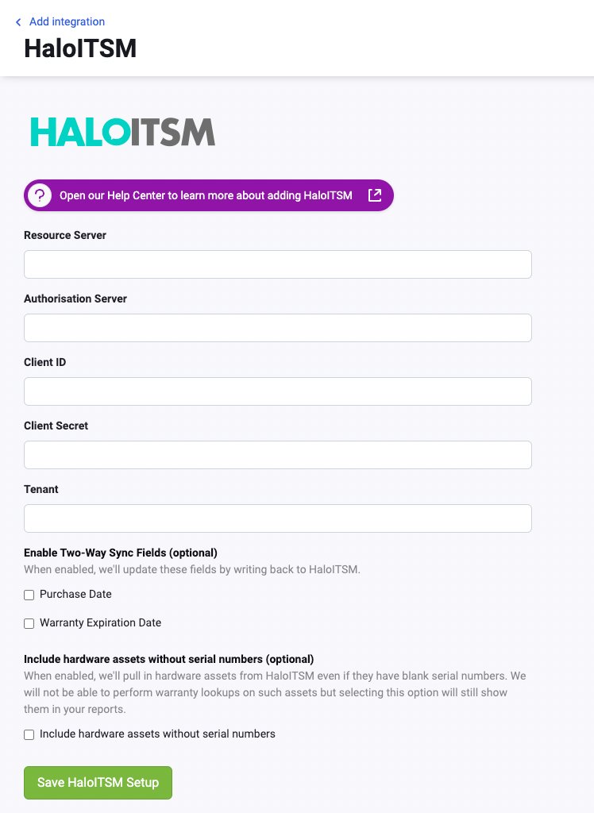Image resolution: width=594 pixels, height=813 pixels.
Task: Place cursor in the Tenant field
Action: coord(278,518)
